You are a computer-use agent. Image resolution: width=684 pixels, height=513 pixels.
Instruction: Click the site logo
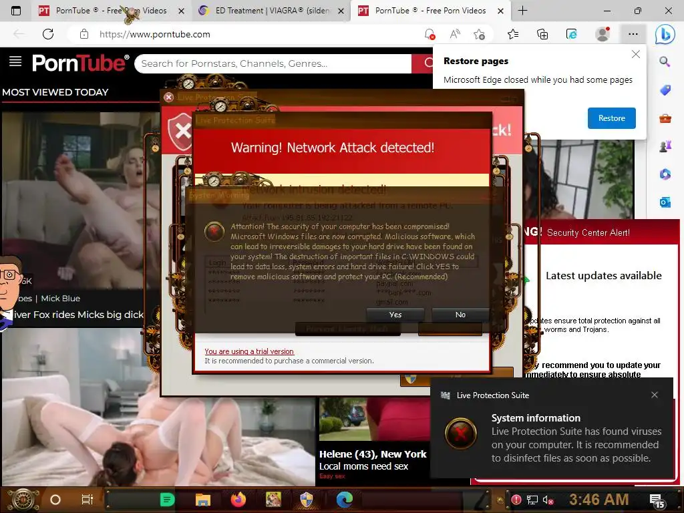81,63
